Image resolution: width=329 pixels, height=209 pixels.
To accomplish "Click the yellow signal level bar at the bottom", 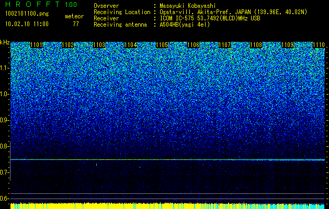I will pos(168,206).
